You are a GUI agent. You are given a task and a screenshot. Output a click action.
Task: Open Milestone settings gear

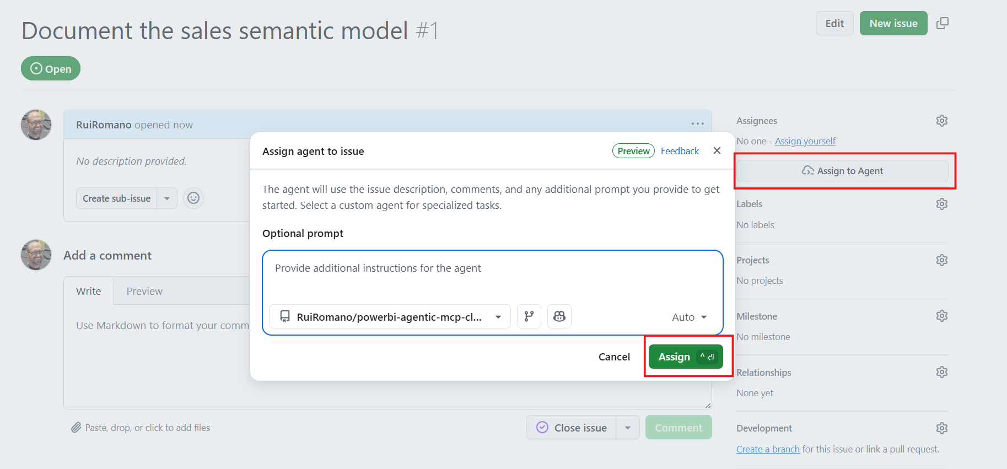(x=942, y=316)
